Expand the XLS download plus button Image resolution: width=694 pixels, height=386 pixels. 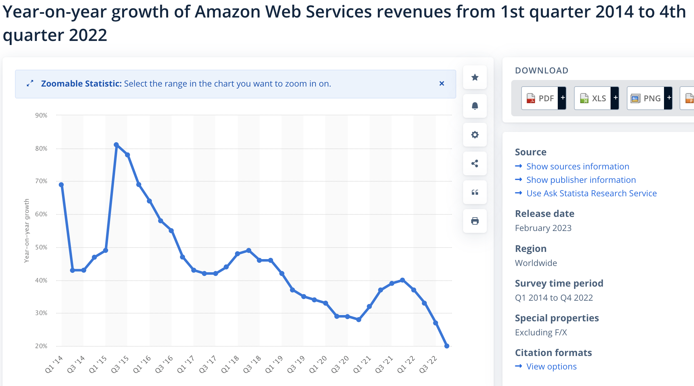(x=615, y=98)
